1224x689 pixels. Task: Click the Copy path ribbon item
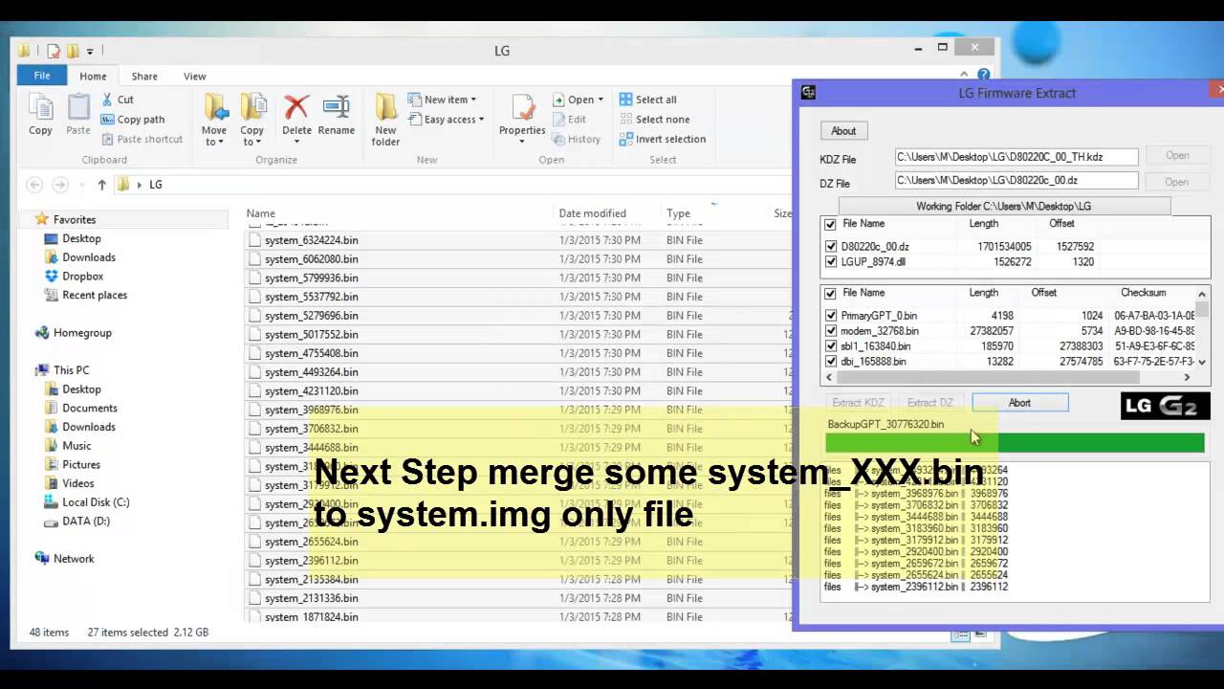point(131,120)
